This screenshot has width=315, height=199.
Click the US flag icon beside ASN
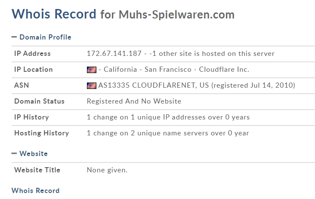91,86
